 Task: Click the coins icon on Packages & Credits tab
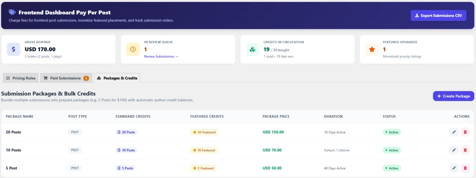[99, 78]
